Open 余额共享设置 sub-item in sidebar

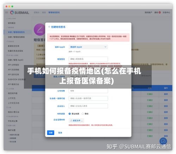point(14,135)
